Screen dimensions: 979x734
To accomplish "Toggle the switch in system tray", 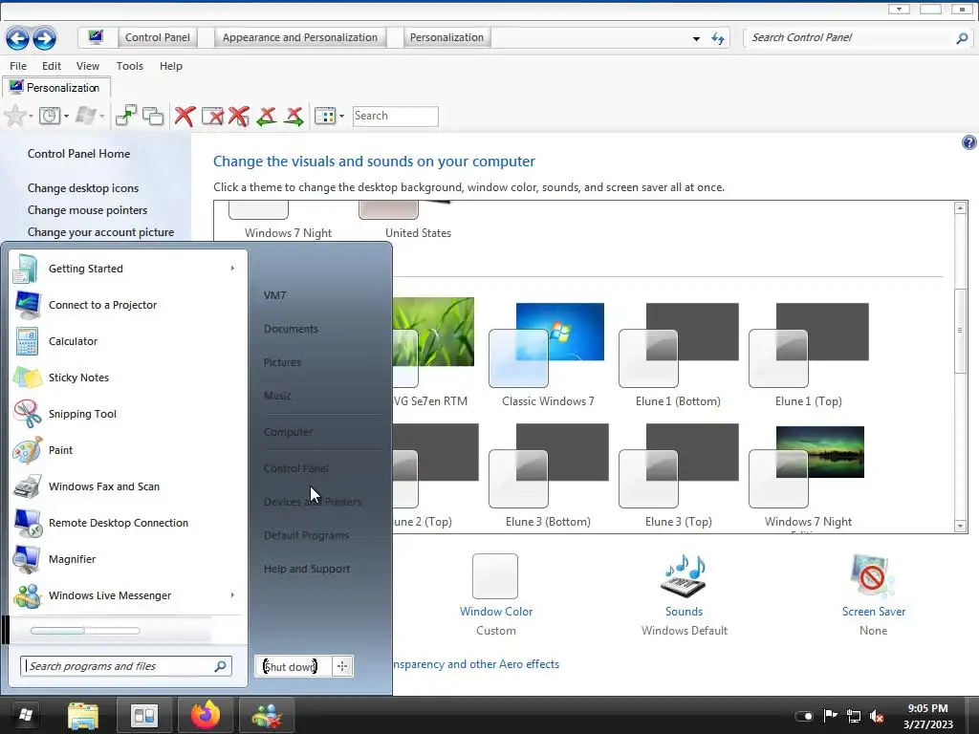I will pos(803,716).
